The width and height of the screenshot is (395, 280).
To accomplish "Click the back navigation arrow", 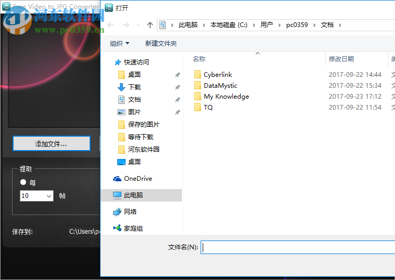I will [x=110, y=25].
